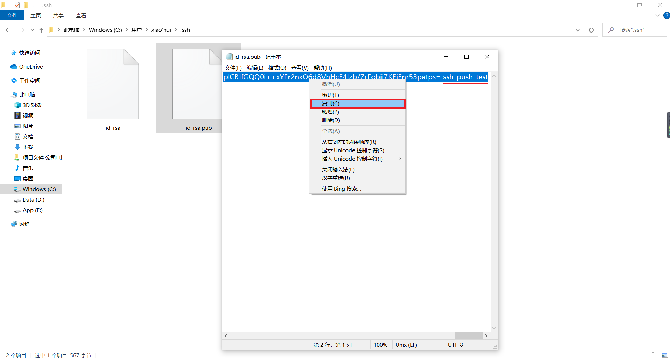Screen dimensions: 670x359
Task: Open Explorer help question mark icon
Action: 667,15
